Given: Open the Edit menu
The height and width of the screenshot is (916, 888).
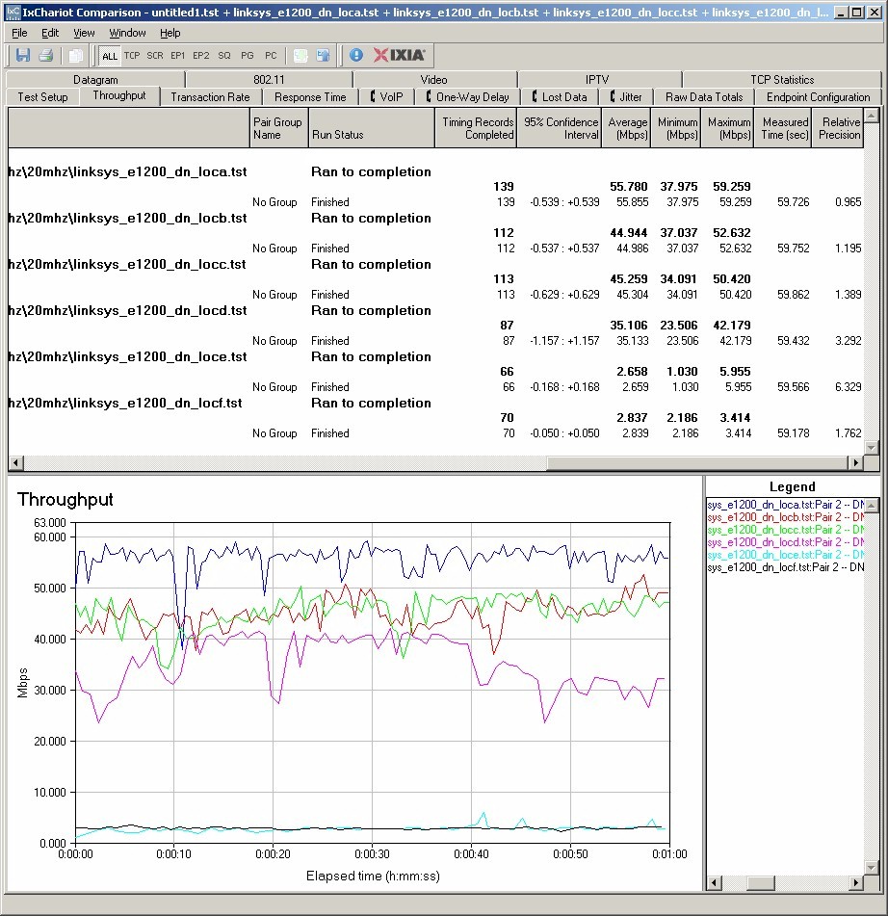Looking at the screenshot, I should pyautogui.click(x=50, y=33).
